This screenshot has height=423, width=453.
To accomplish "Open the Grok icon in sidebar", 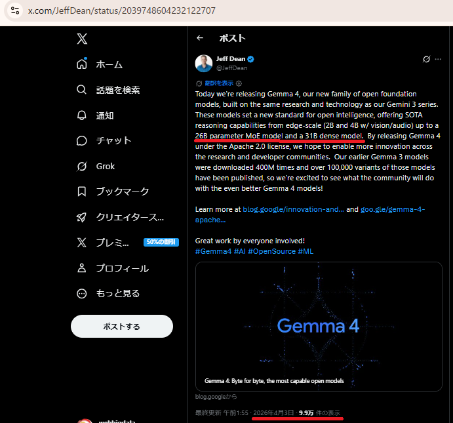I will (82, 166).
